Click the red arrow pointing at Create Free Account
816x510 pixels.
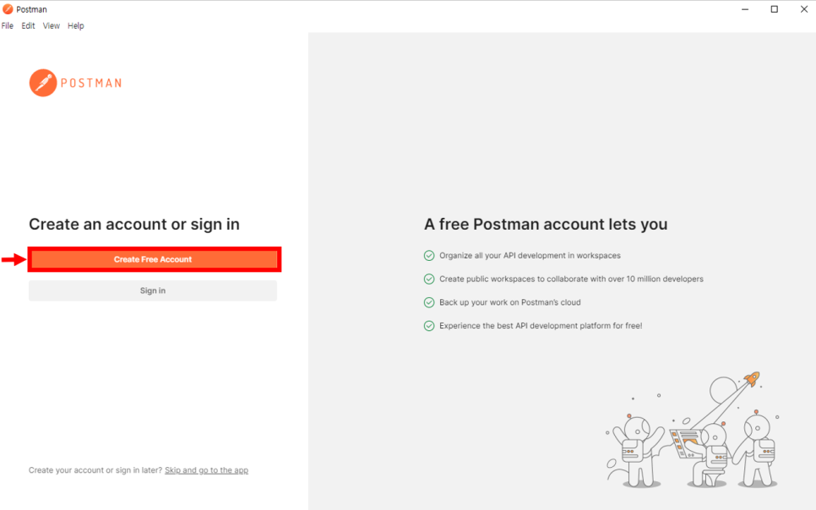[x=14, y=259]
